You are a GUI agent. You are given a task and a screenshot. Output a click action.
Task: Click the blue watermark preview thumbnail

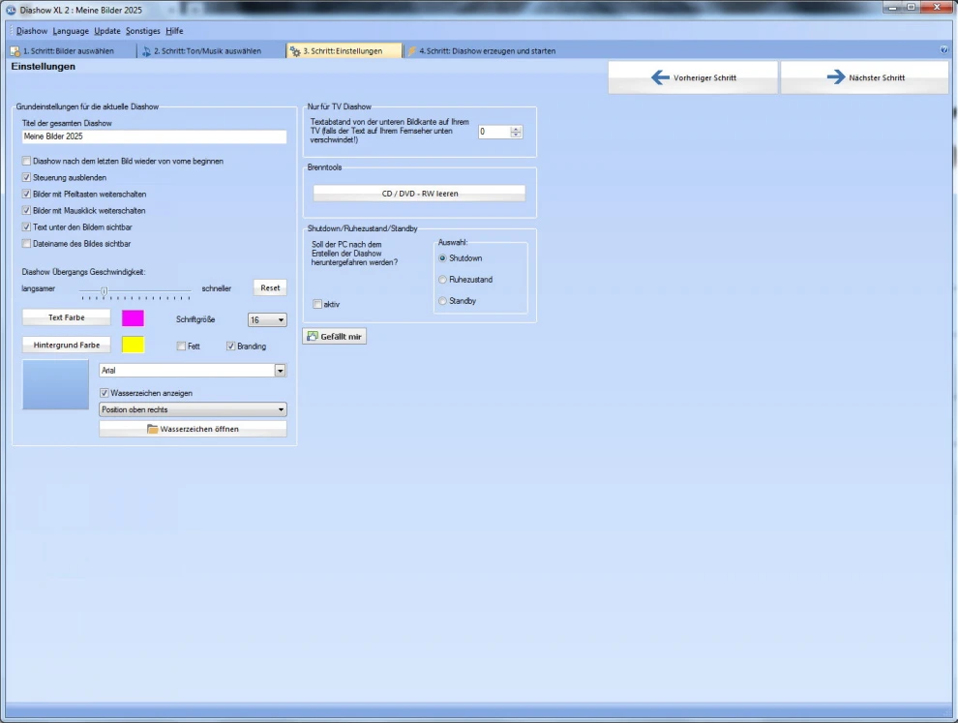tap(55, 384)
